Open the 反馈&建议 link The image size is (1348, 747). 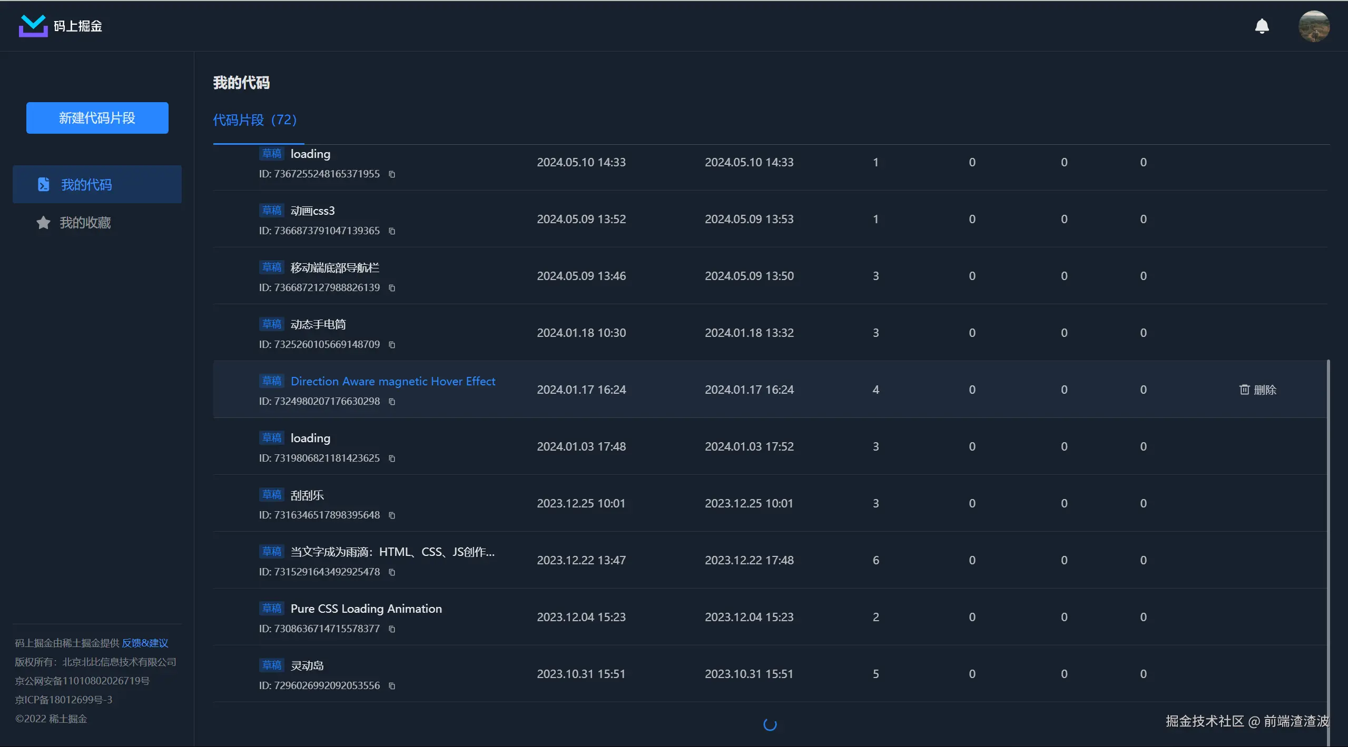pos(145,643)
